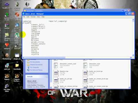Open My Computer link in Explorer sidebar
138x103 pixels.
pos(34,67)
